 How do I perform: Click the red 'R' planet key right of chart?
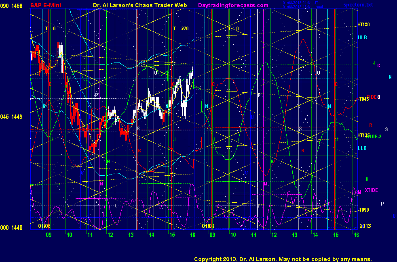(x=371, y=125)
